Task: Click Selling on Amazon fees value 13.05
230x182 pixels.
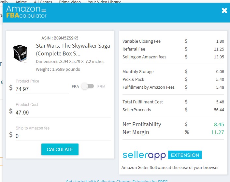Action: tap(219, 57)
